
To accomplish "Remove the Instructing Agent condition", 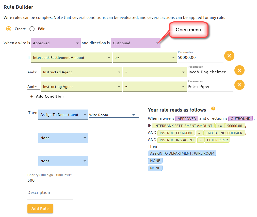I will coord(239,85).
